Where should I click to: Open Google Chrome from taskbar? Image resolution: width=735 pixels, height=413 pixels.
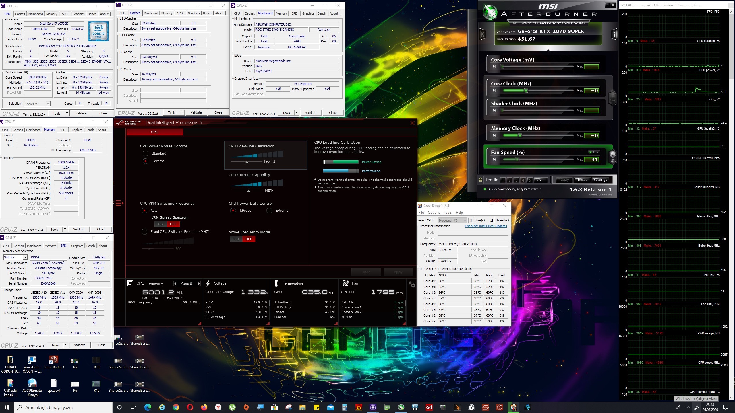point(176,407)
